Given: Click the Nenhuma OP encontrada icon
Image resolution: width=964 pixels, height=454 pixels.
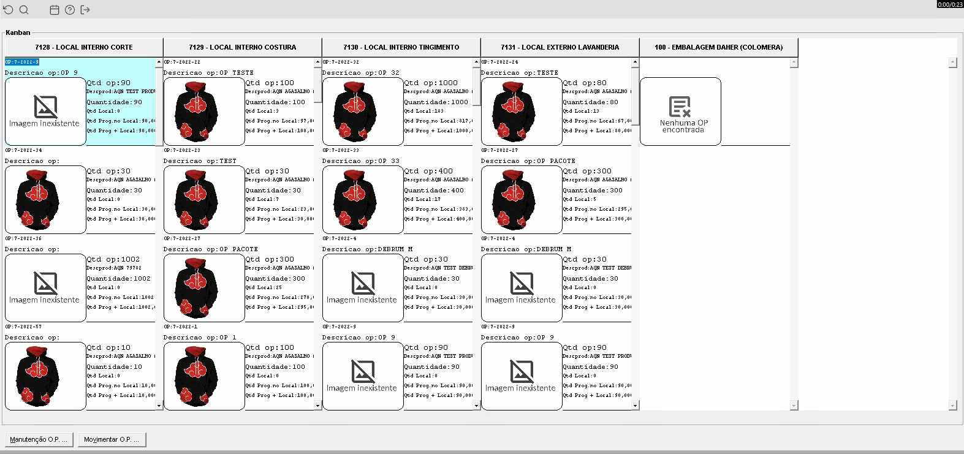Looking at the screenshot, I should click(680, 107).
